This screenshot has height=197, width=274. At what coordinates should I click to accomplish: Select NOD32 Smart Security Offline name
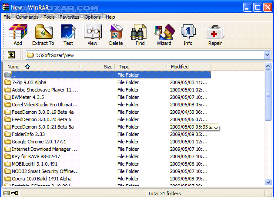(45, 171)
